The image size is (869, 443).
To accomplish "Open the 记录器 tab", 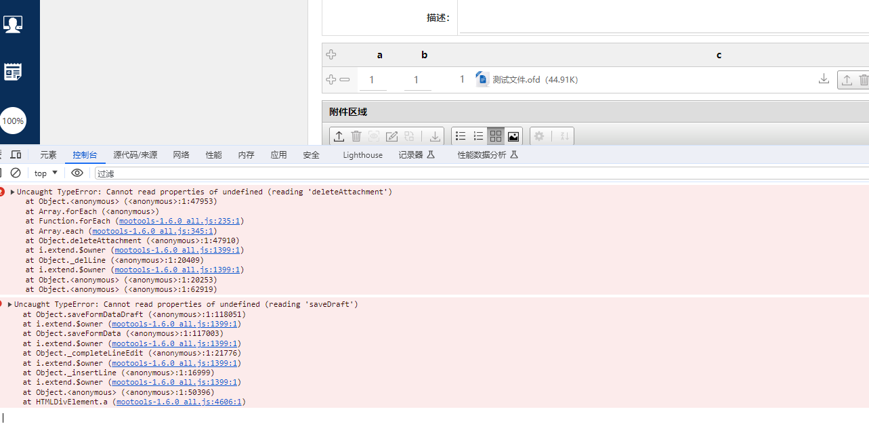I will tap(417, 155).
